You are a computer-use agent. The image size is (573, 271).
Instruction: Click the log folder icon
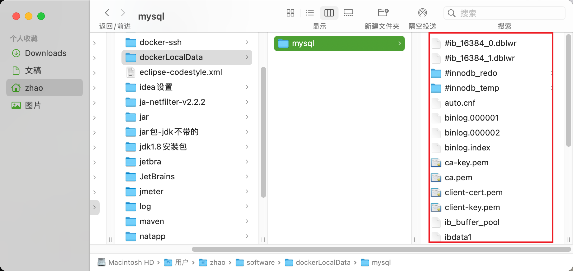coord(131,207)
